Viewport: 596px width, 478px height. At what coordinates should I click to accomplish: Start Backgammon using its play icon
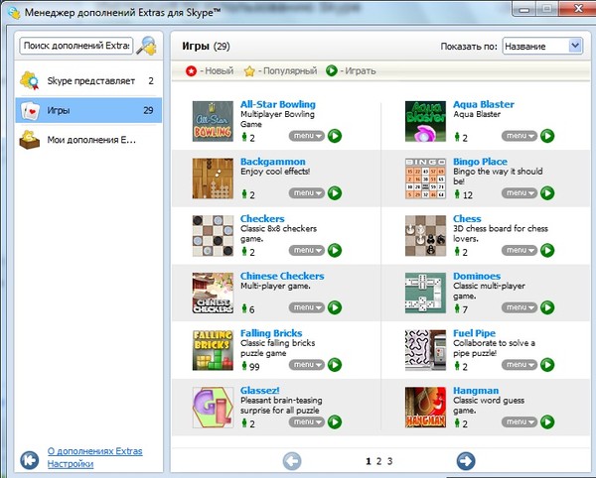[x=335, y=193]
